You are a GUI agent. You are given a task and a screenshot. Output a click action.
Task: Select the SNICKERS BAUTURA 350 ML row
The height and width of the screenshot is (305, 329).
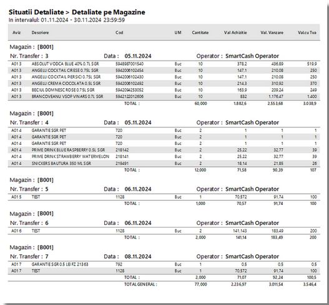tap(164, 163)
